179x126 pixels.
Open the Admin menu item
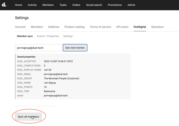click(131, 5)
